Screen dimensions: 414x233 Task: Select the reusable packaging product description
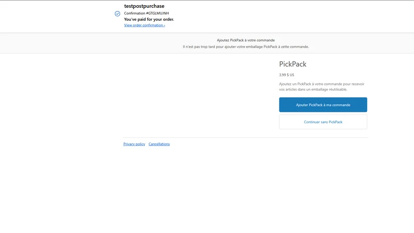tap(321, 86)
